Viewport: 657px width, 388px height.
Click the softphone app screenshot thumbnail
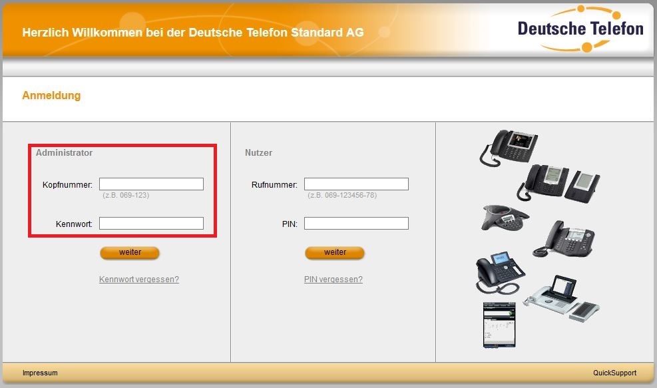(499, 324)
